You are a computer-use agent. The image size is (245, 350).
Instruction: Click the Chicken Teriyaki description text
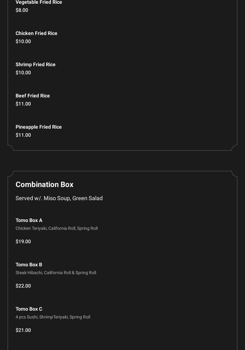click(x=56, y=229)
